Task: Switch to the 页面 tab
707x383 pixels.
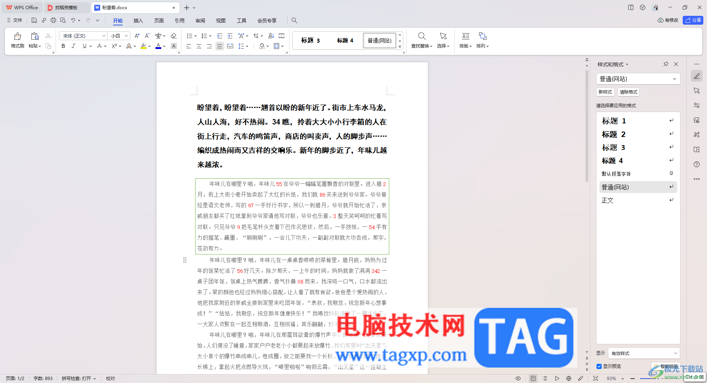Action: (159, 21)
